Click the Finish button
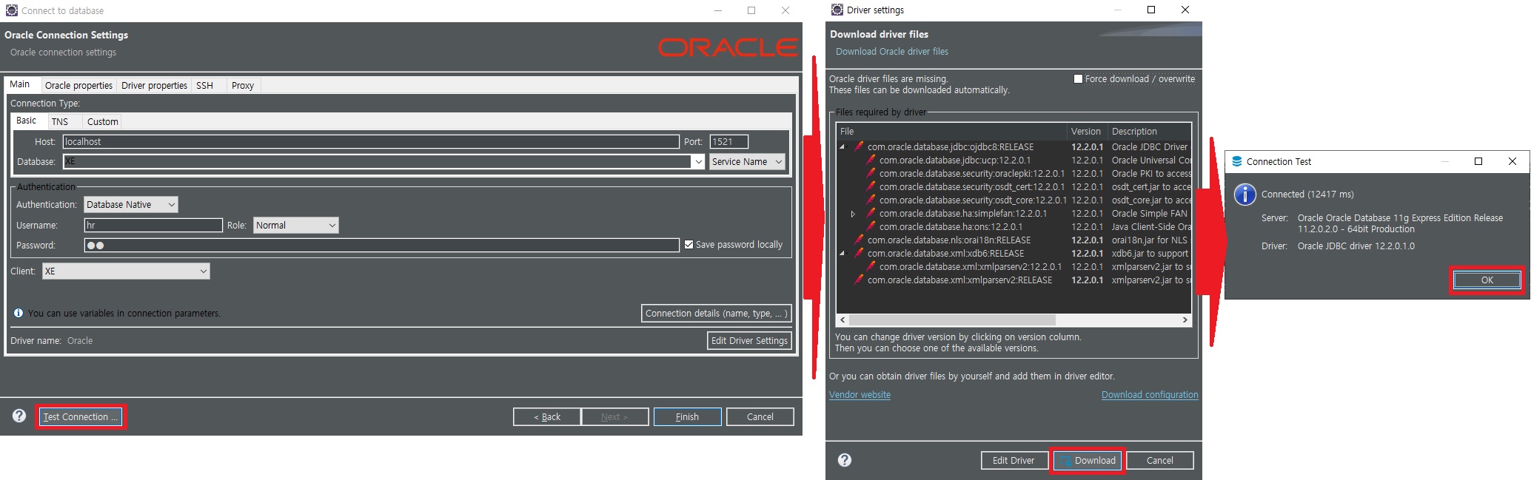Image resolution: width=1531 pixels, height=480 pixels. pos(687,416)
